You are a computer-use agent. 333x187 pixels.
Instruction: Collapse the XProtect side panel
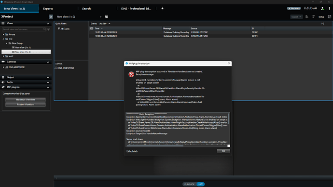pos(51,16)
